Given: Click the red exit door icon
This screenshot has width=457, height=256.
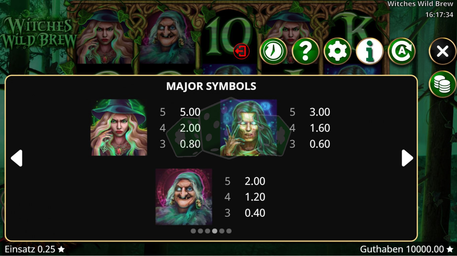Looking at the screenshot, I should (242, 51).
